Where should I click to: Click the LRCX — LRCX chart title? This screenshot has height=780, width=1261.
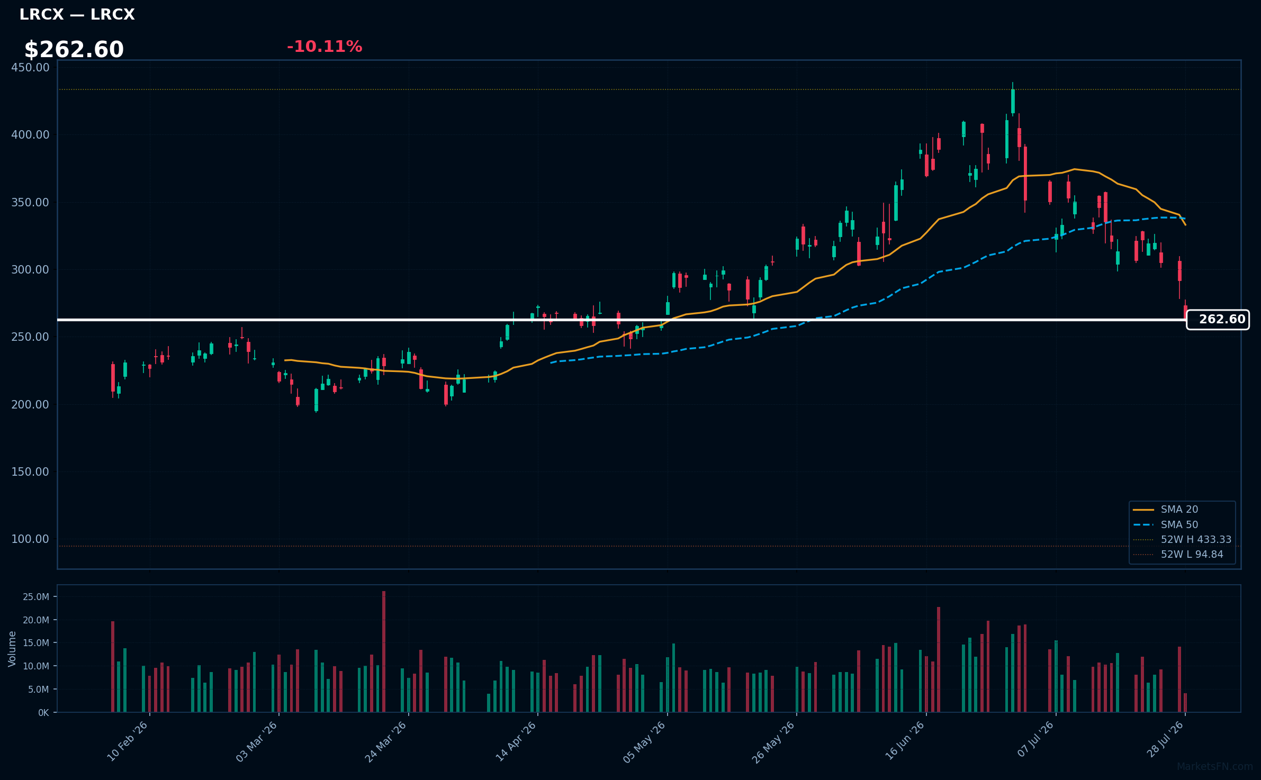click(x=77, y=15)
